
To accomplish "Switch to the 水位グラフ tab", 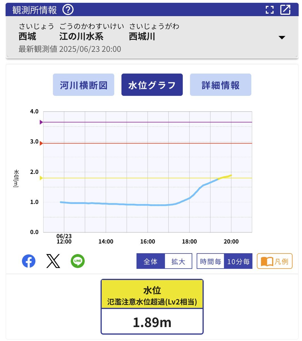I will point(152,85).
